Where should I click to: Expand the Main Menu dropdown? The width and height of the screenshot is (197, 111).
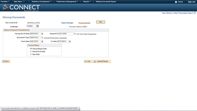(19, 2)
